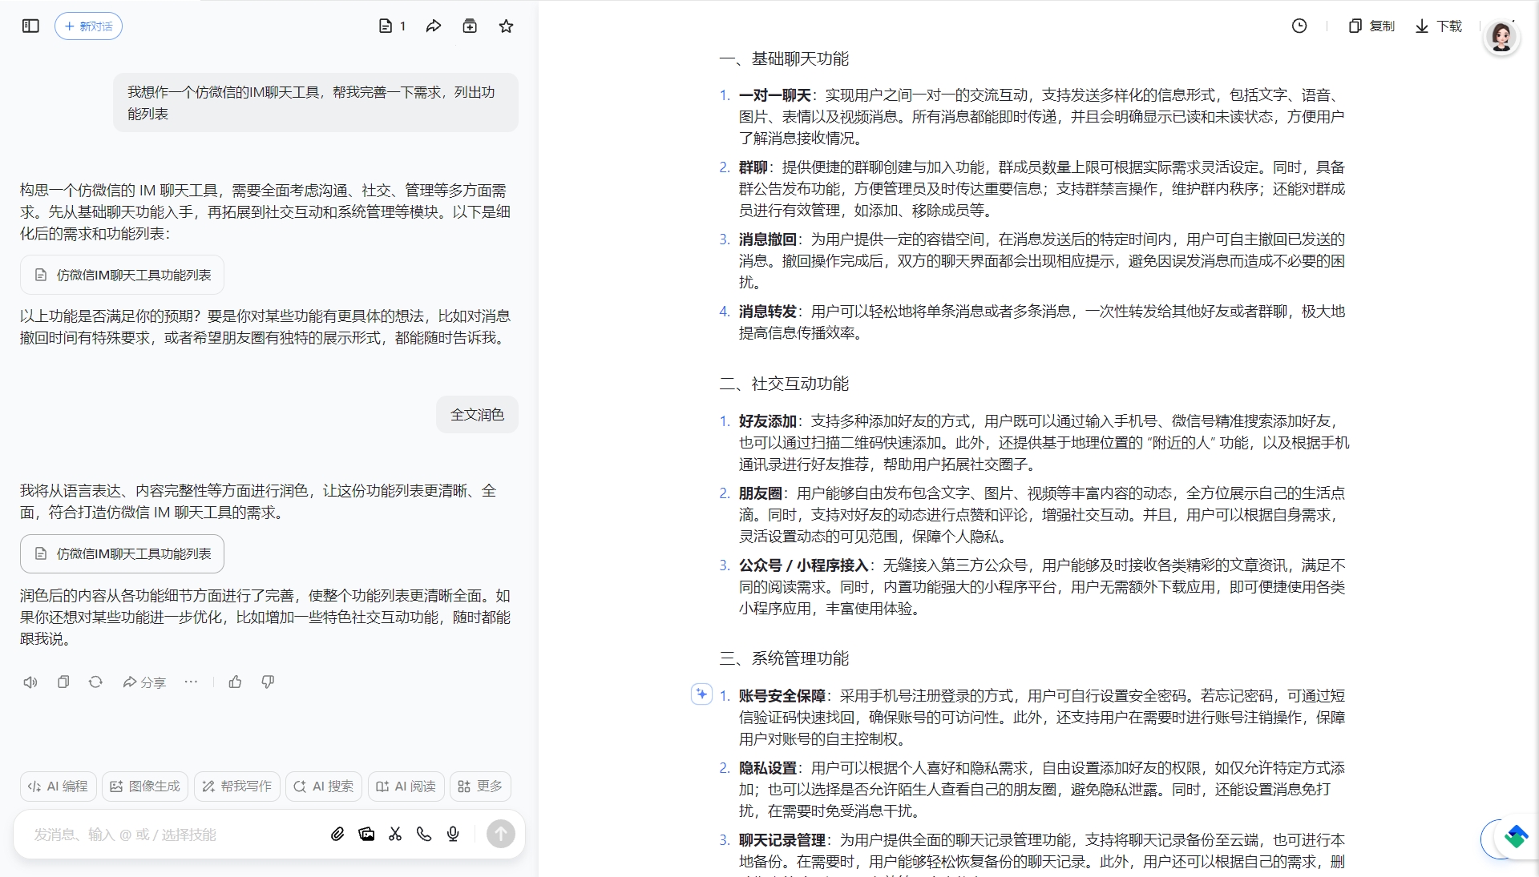Open 更多 skills menu

pyautogui.click(x=480, y=786)
